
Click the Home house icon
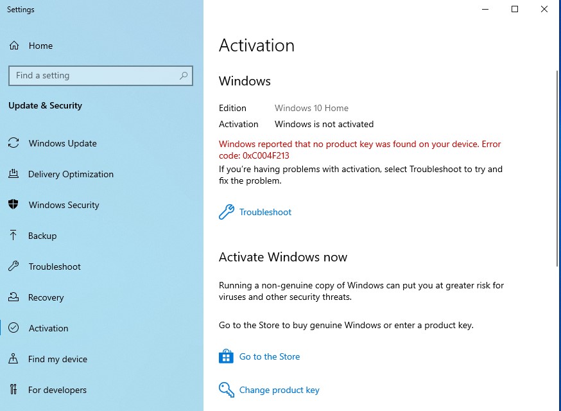coord(14,46)
